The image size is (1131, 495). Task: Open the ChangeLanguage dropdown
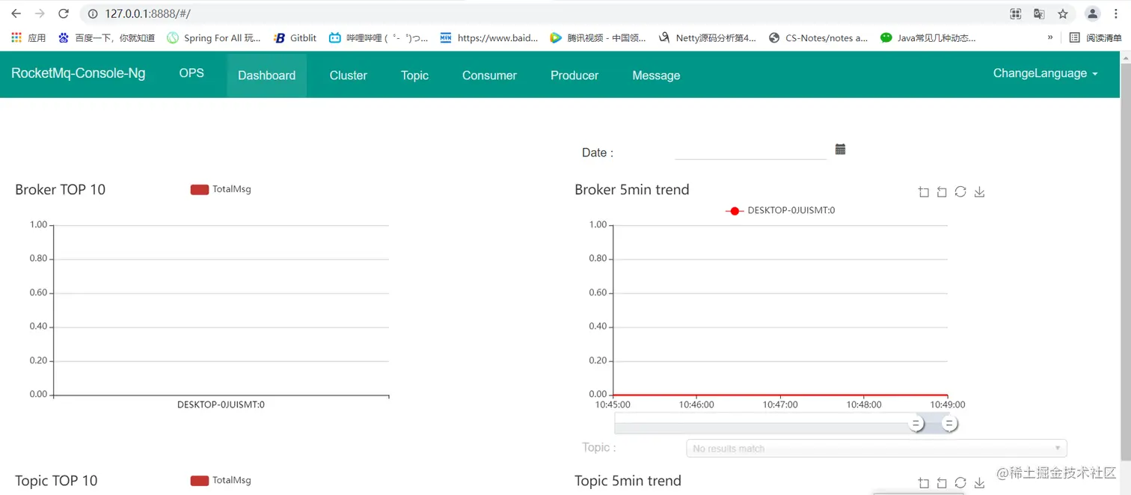point(1045,73)
